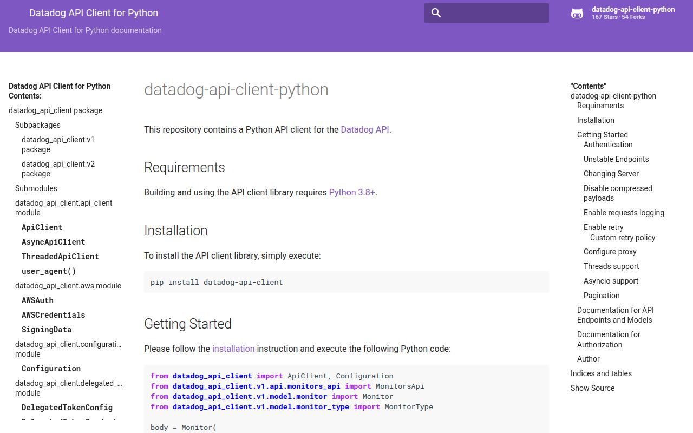Jump to Changing Server section
The width and height of the screenshot is (693, 433).
click(611, 174)
